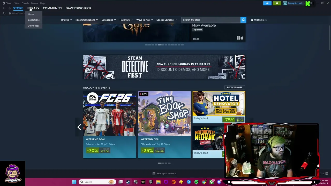Screen dimensions: 331x186
Task: Open the Hotel Renovator deal thumbnail
Action: [x=219, y=103]
